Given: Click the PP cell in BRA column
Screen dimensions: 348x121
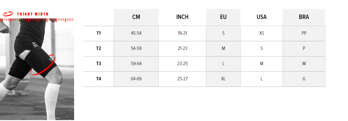Looking at the screenshot, I should coord(304,34).
